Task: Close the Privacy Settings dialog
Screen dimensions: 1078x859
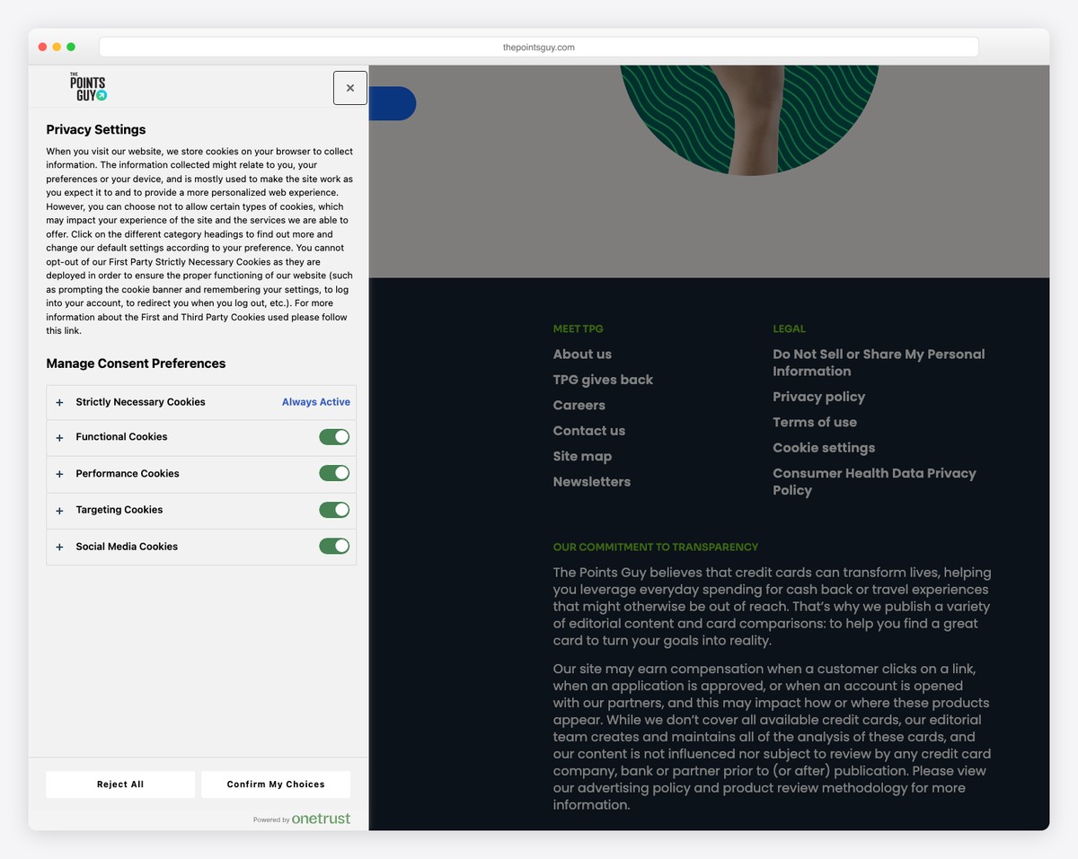Action: click(x=350, y=87)
